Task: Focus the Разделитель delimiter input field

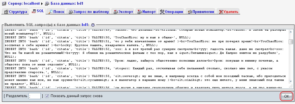Action: click(34, 96)
